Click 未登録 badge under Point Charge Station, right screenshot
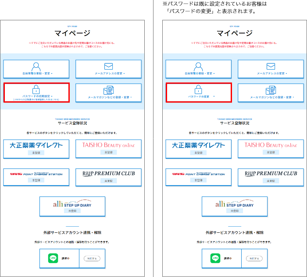This screenshot has height=277, width=307. coord(199,180)
